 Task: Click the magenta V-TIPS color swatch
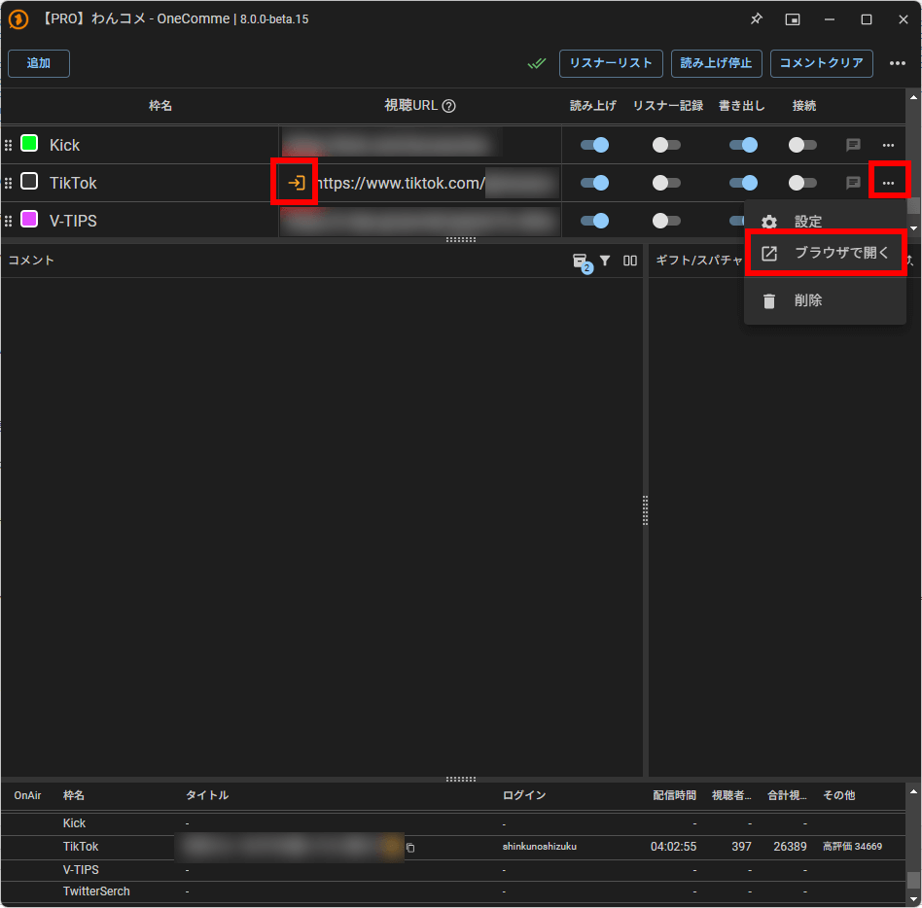pyautogui.click(x=29, y=219)
